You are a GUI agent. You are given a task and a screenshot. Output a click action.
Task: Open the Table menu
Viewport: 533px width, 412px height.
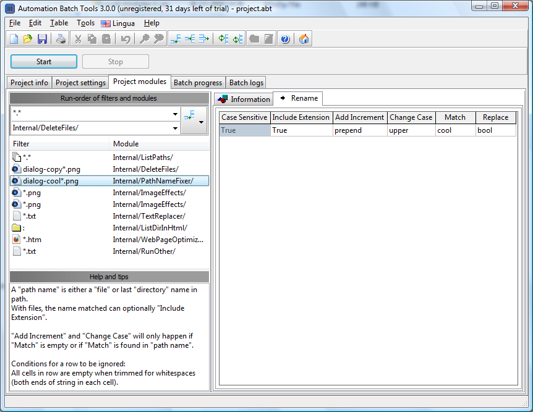pyautogui.click(x=59, y=23)
